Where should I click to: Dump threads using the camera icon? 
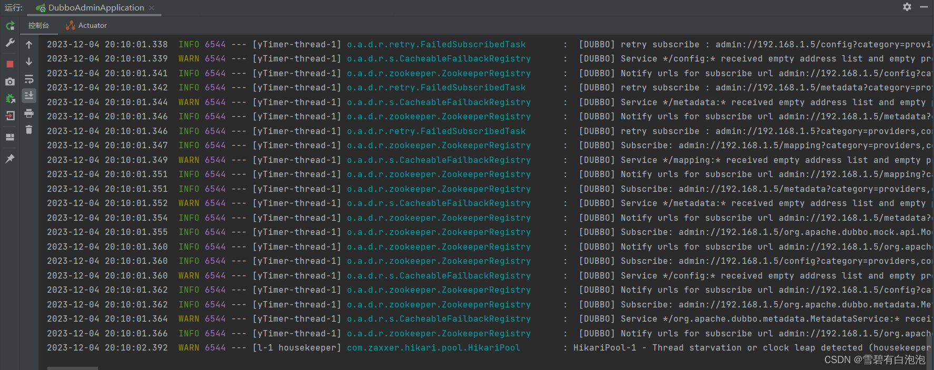tap(10, 81)
